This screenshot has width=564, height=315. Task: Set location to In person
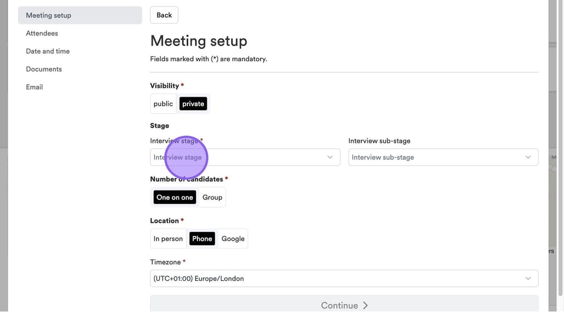tap(168, 239)
